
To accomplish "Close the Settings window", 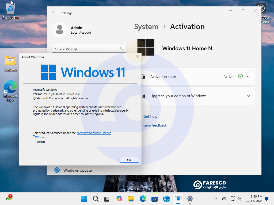I will tap(255, 11).
